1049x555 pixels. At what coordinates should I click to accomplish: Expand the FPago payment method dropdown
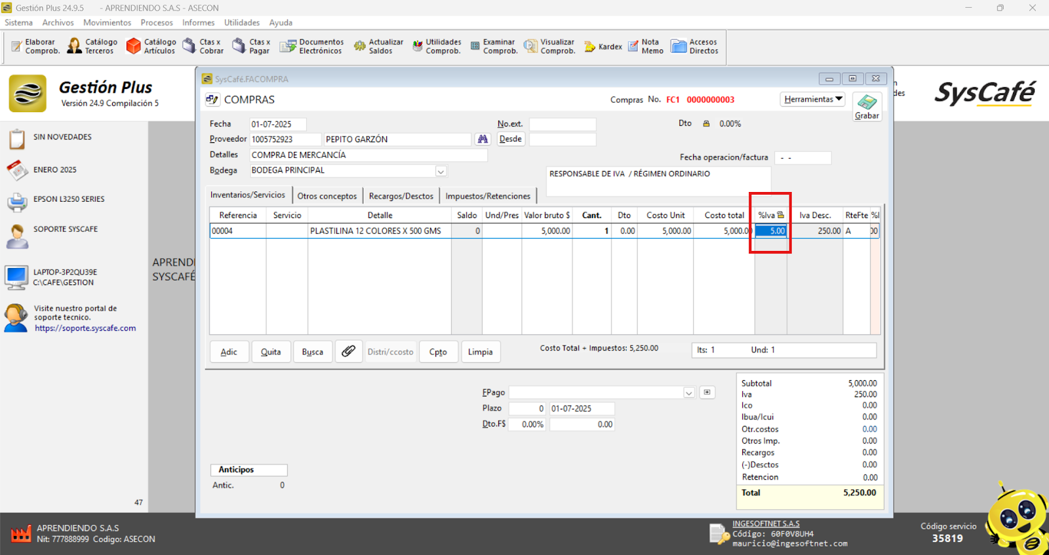688,392
